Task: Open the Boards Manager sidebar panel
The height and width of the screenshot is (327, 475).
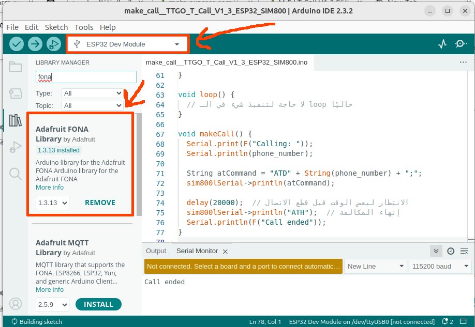Action: tap(15, 94)
